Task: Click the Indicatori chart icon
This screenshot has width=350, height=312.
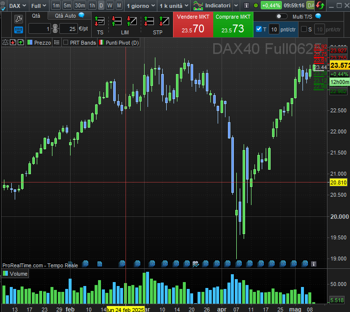Action: pyautogui.click(x=198, y=5)
